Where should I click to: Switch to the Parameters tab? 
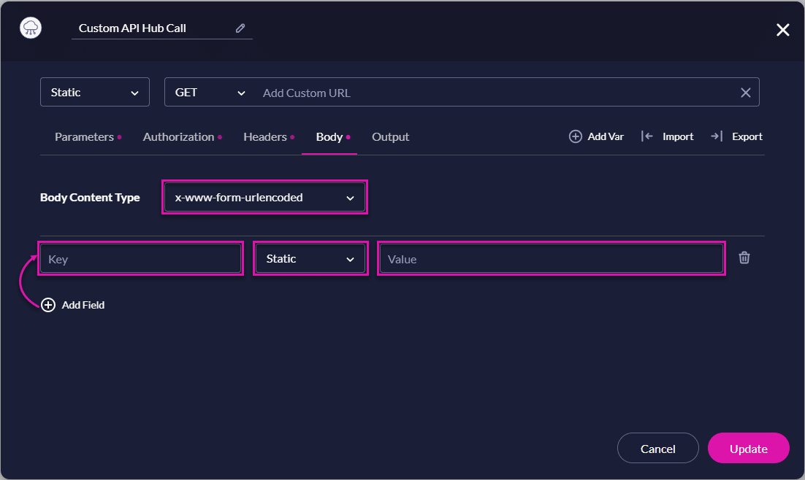(84, 137)
